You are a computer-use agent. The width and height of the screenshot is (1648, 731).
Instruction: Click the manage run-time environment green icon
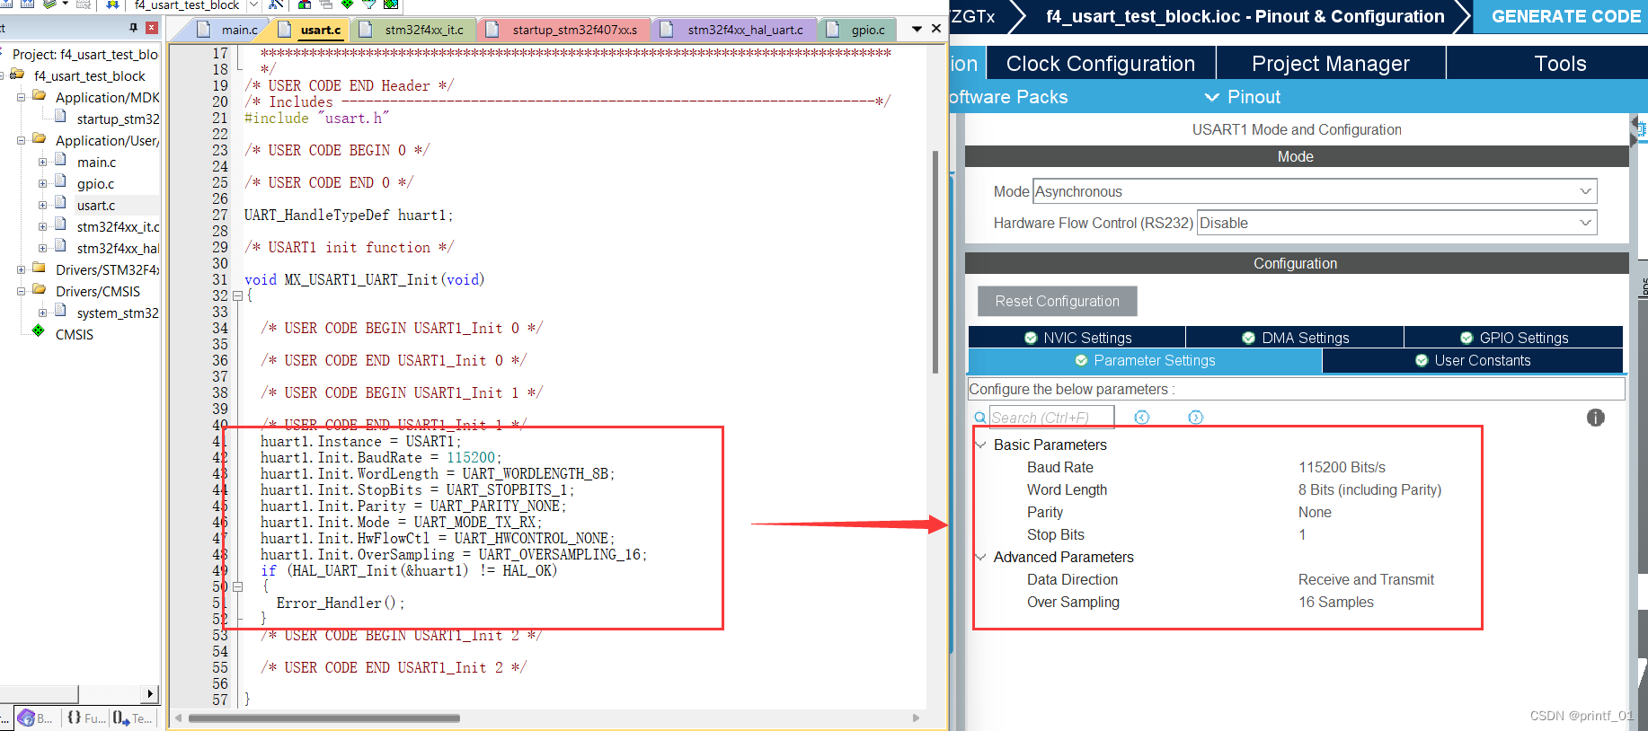coord(348,4)
